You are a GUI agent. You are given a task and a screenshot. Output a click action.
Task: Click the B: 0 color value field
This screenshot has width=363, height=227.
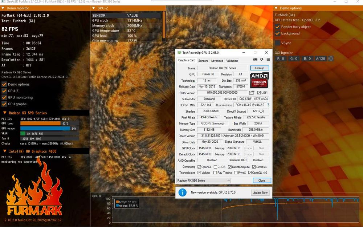307,58
